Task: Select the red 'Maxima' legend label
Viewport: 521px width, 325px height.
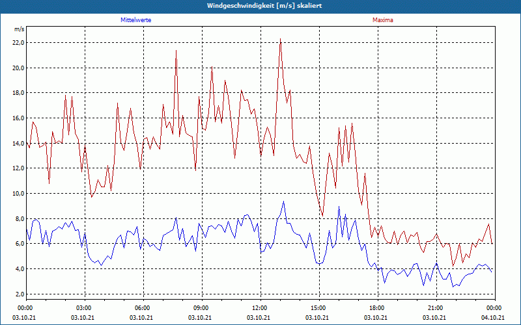Action: coord(383,20)
